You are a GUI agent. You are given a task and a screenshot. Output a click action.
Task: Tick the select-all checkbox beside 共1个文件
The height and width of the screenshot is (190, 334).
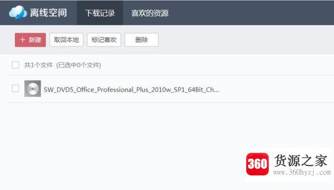point(15,65)
